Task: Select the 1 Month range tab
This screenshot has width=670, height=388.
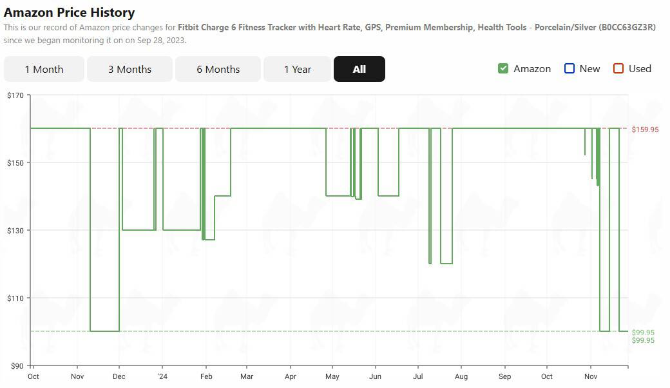Action: pos(44,69)
